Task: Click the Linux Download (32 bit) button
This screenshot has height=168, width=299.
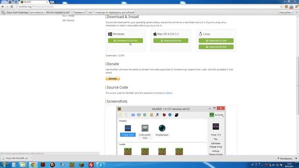Action: pos(216,41)
